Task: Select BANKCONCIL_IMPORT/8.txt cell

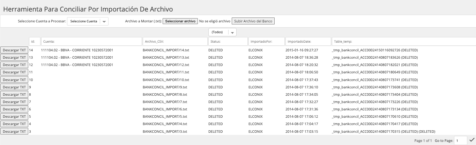Action: click(x=165, y=94)
